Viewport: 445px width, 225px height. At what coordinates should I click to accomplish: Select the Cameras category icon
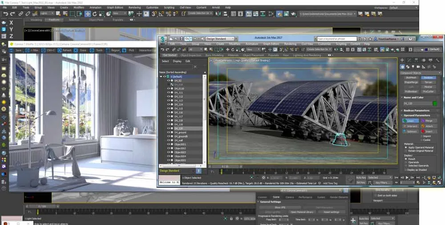(418, 67)
